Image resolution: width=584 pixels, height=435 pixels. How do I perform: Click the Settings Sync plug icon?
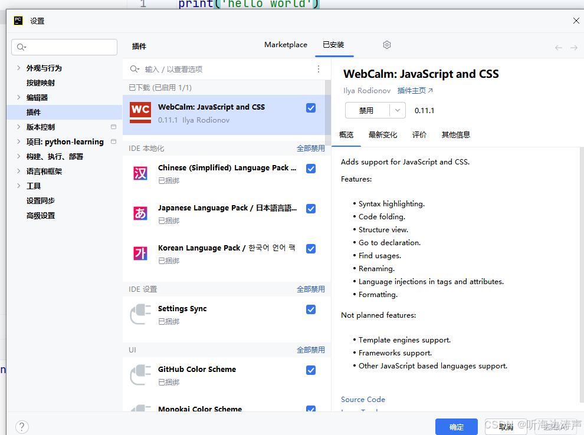coord(140,314)
